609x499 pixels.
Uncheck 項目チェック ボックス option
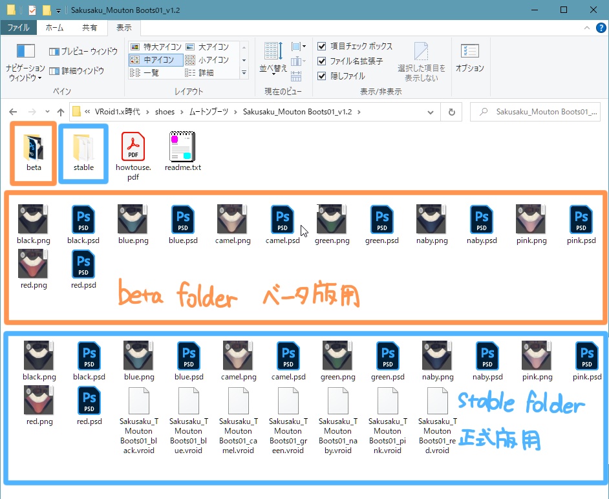coord(321,45)
